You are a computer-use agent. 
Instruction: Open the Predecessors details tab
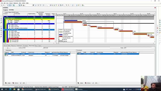(x=19, y=46)
